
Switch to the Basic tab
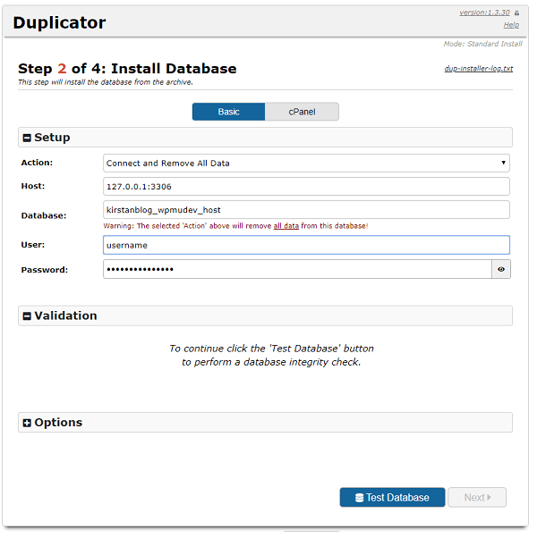(x=228, y=112)
